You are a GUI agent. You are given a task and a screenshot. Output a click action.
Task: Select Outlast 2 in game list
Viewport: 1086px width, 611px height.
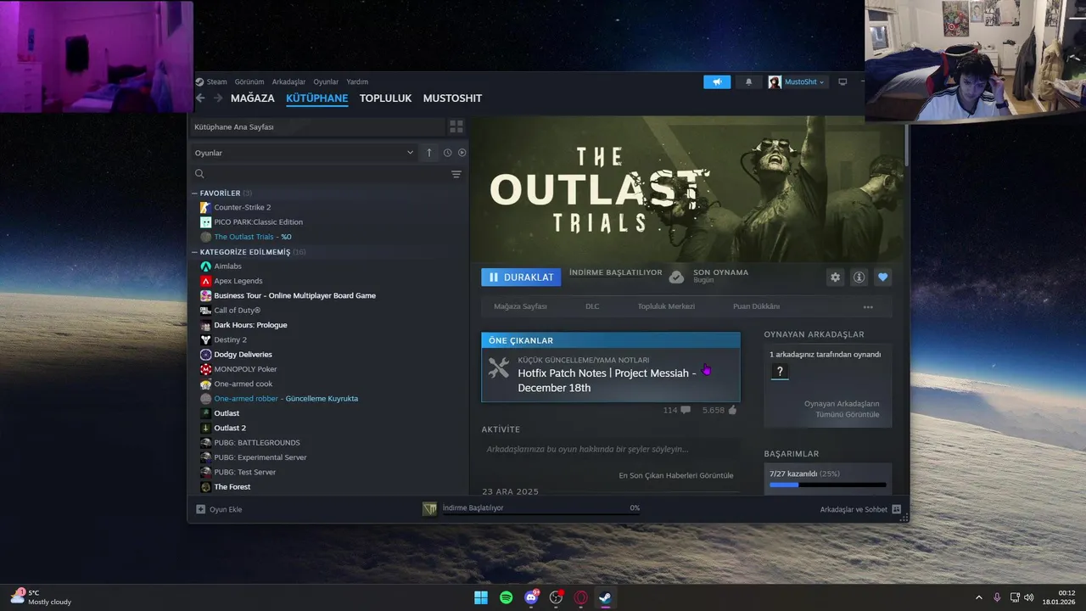tap(230, 428)
